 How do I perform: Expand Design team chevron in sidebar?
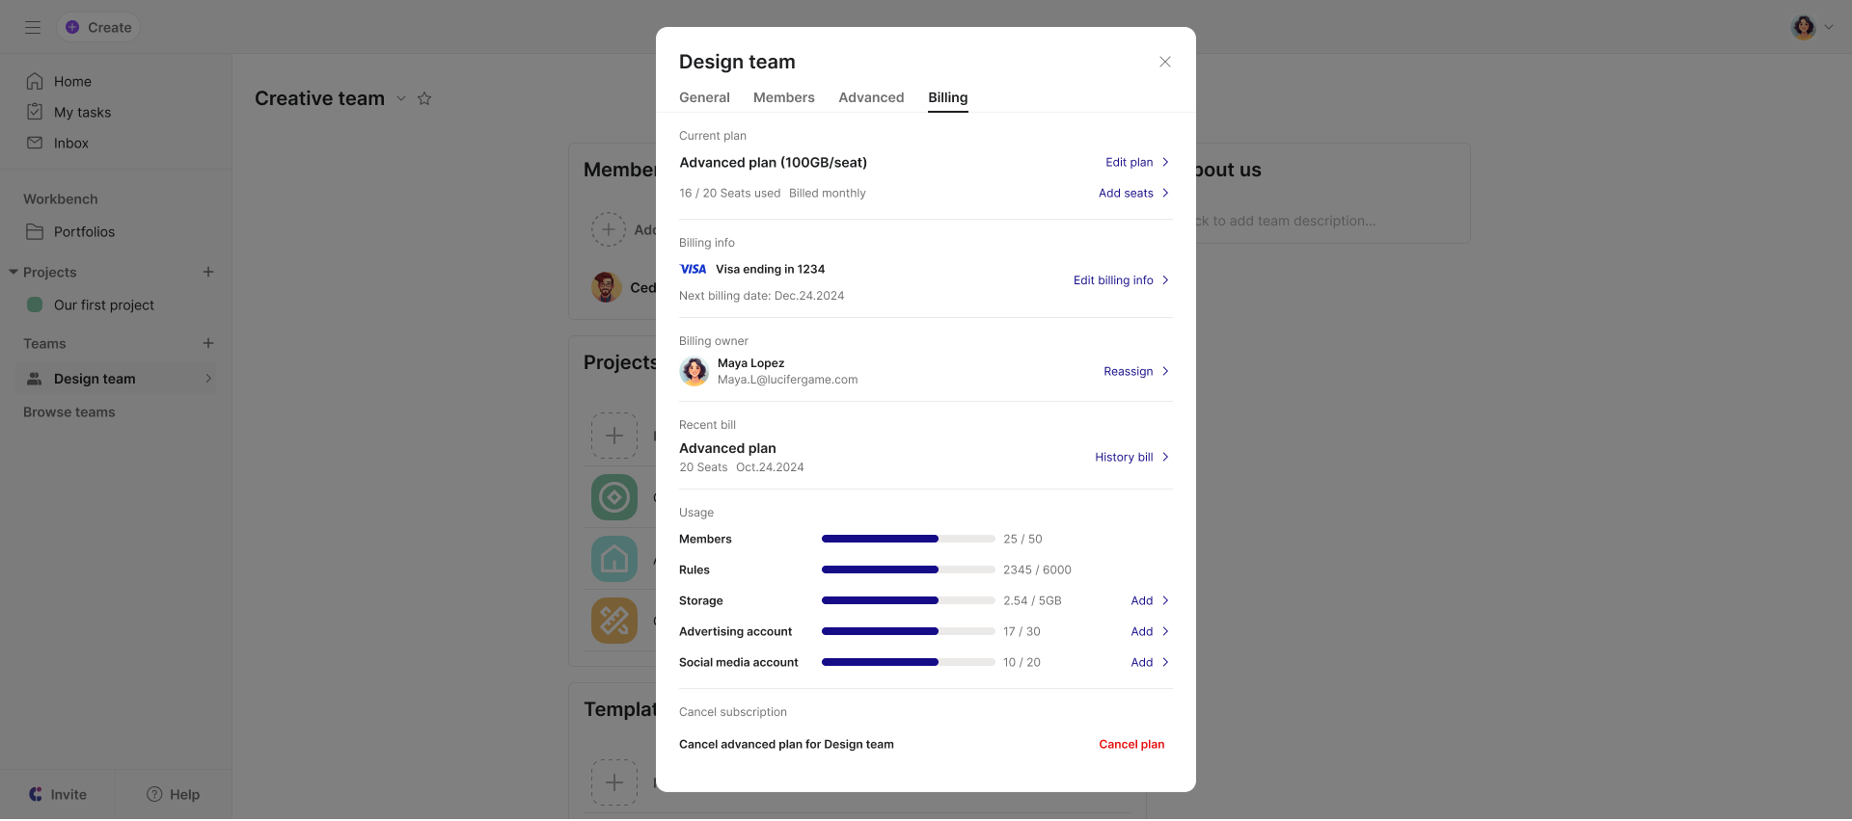click(208, 379)
